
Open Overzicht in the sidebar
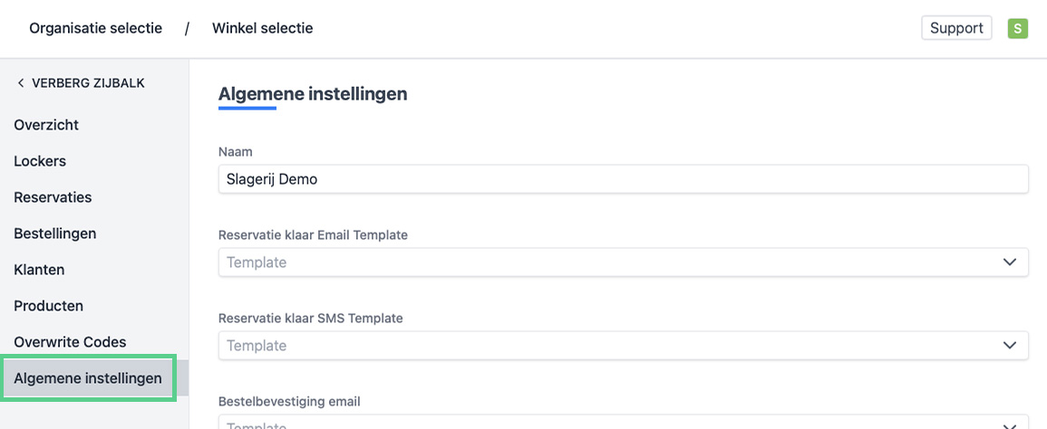pos(46,125)
